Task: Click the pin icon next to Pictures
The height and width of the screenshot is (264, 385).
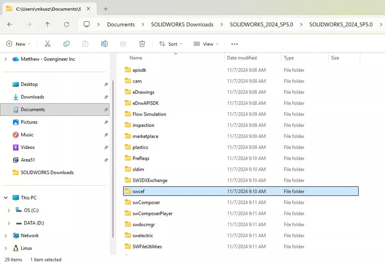Action: 106,122
